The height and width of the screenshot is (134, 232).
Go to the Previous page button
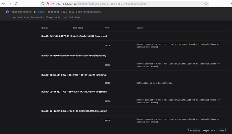point(194,130)
